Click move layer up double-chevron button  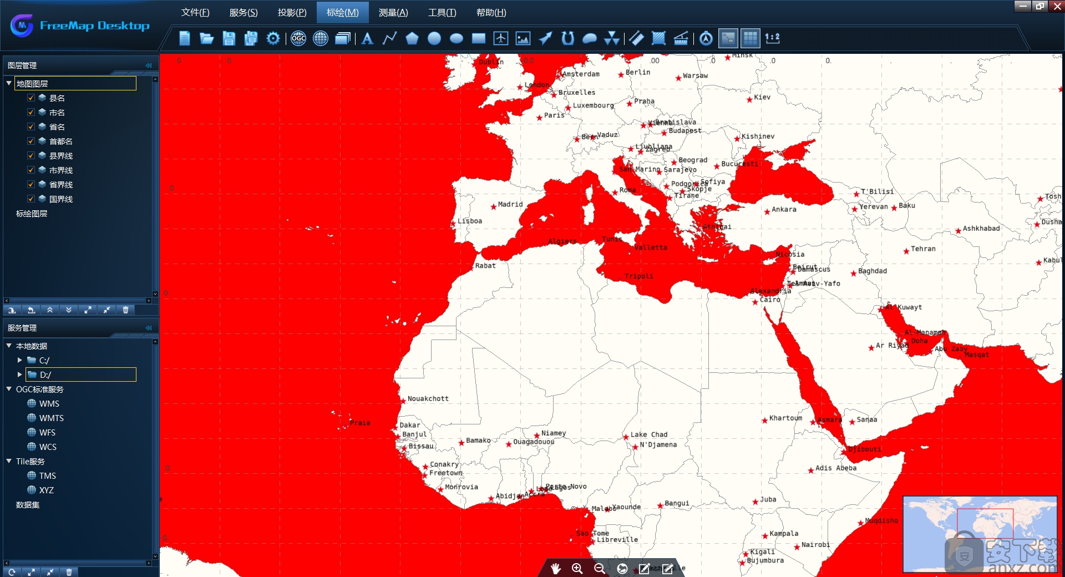[50, 310]
